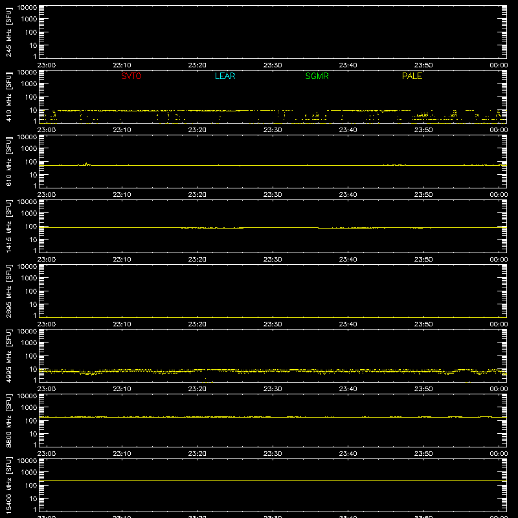Click 23:10 tick under the 245 MHz panel
Screen dimensions: 518x518
pyautogui.click(x=122, y=65)
